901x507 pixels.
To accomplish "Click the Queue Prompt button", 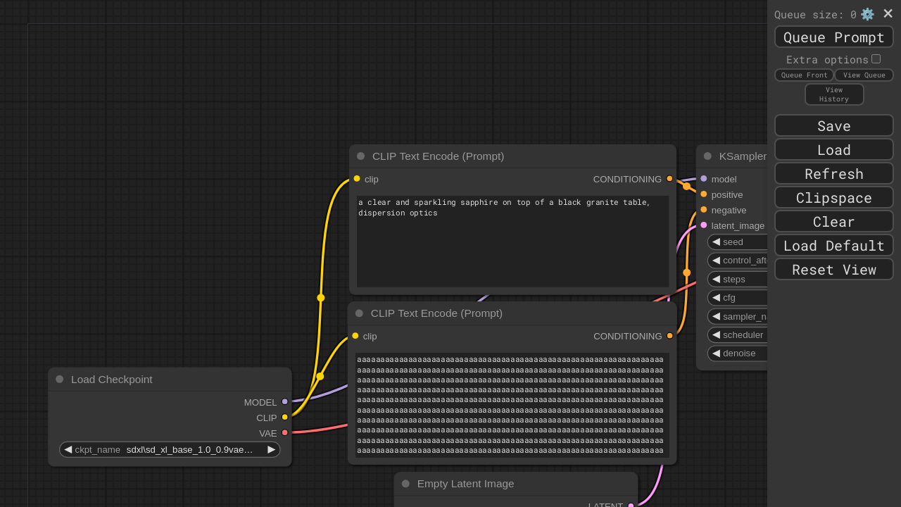I will pos(834,37).
